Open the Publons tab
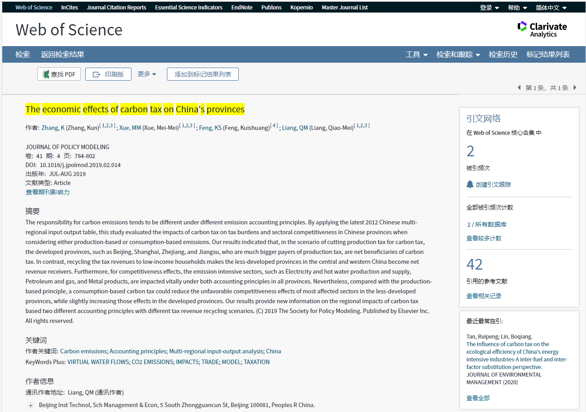Viewport: 586px width, 412px height. (271, 7)
